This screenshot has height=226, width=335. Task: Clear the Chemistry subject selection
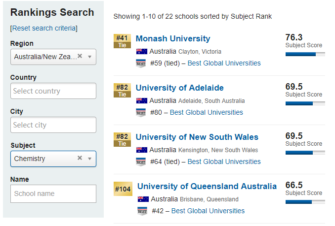coord(80,158)
